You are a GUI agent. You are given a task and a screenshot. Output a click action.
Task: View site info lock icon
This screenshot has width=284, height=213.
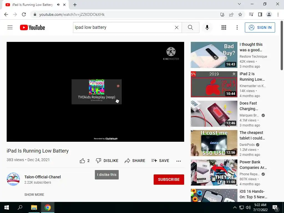click(x=35, y=14)
